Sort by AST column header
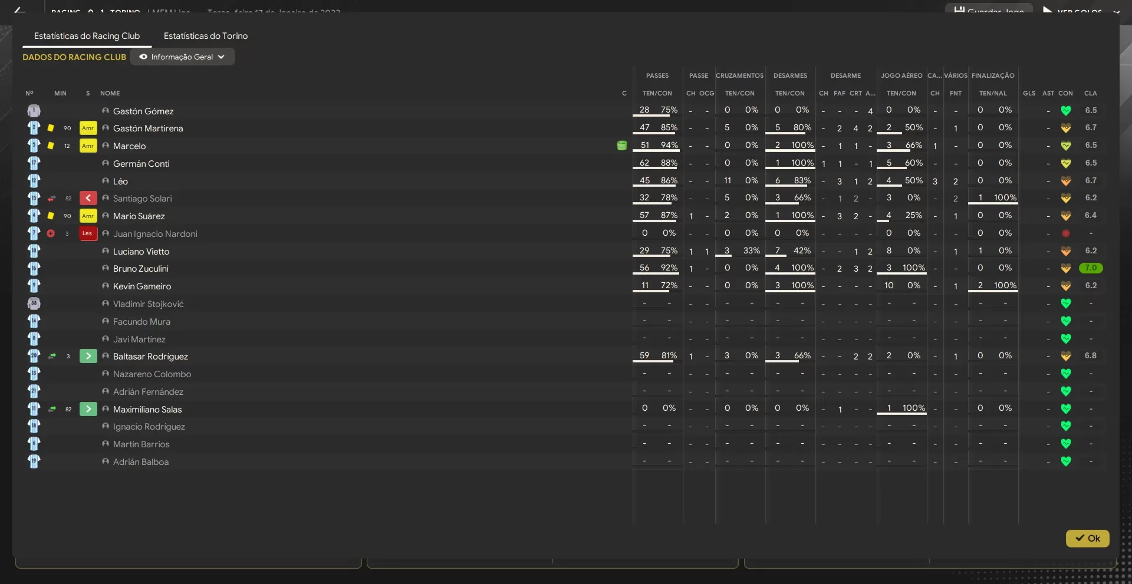Screen dimensions: 1132x584 (1048, 93)
